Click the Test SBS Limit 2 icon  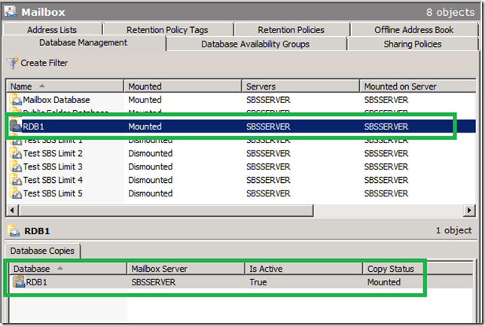(17, 154)
